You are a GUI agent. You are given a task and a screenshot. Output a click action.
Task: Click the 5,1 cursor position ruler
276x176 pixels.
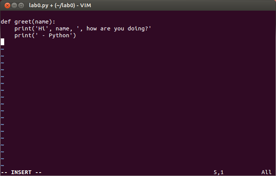(x=218, y=172)
